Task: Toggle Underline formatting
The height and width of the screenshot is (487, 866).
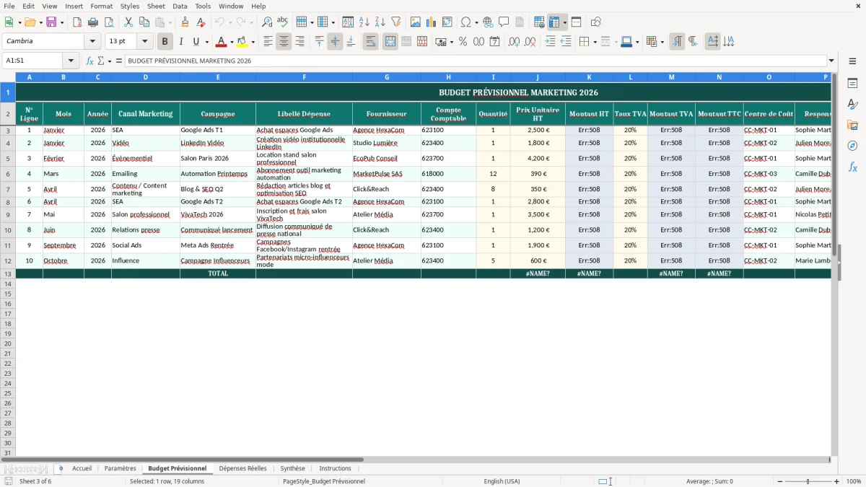Action: tap(196, 42)
